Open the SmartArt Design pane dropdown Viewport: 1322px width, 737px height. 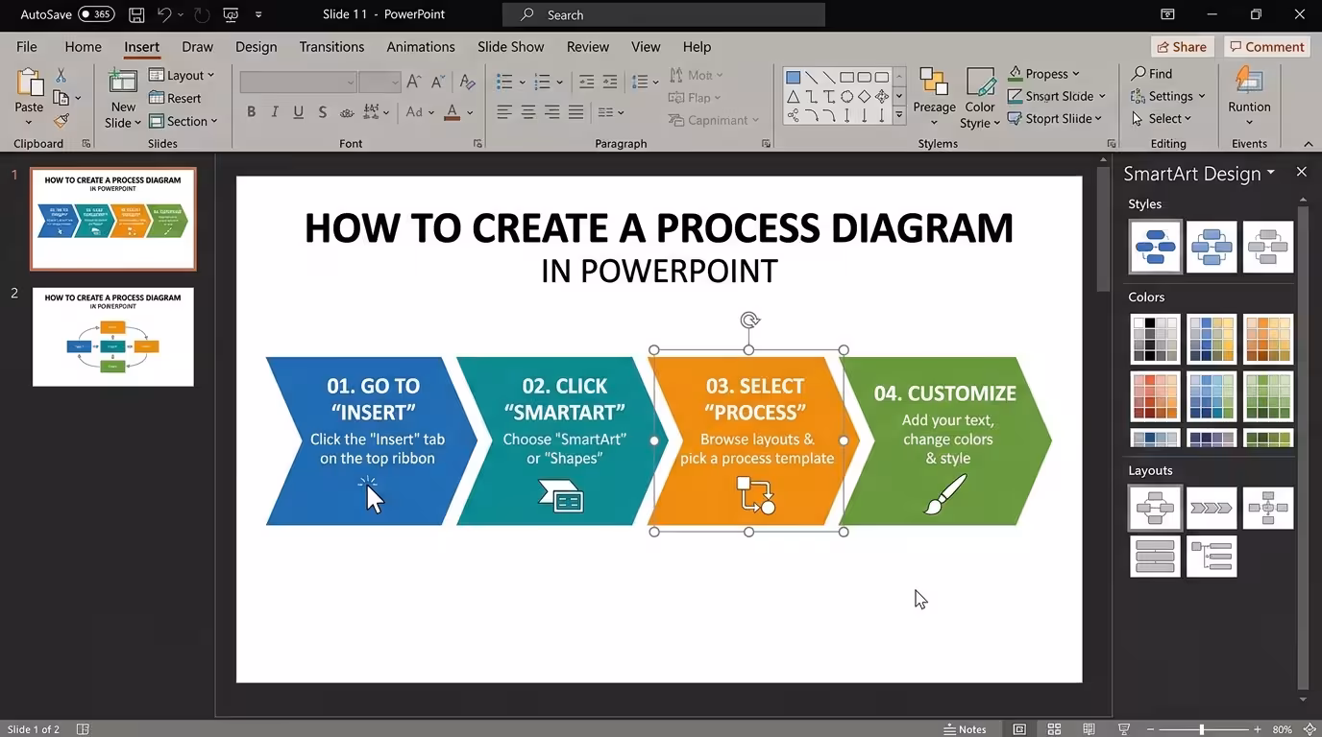(1271, 173)
